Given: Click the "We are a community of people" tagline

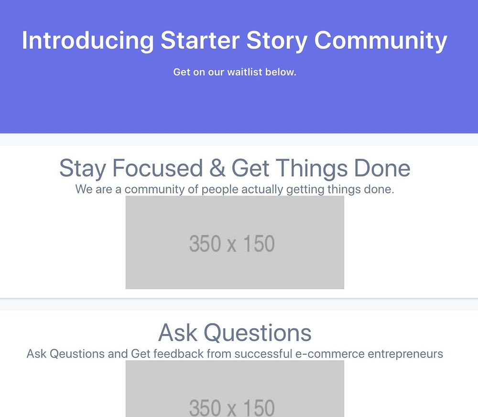Looking at the screenshot, I should (x=235, y=189).
